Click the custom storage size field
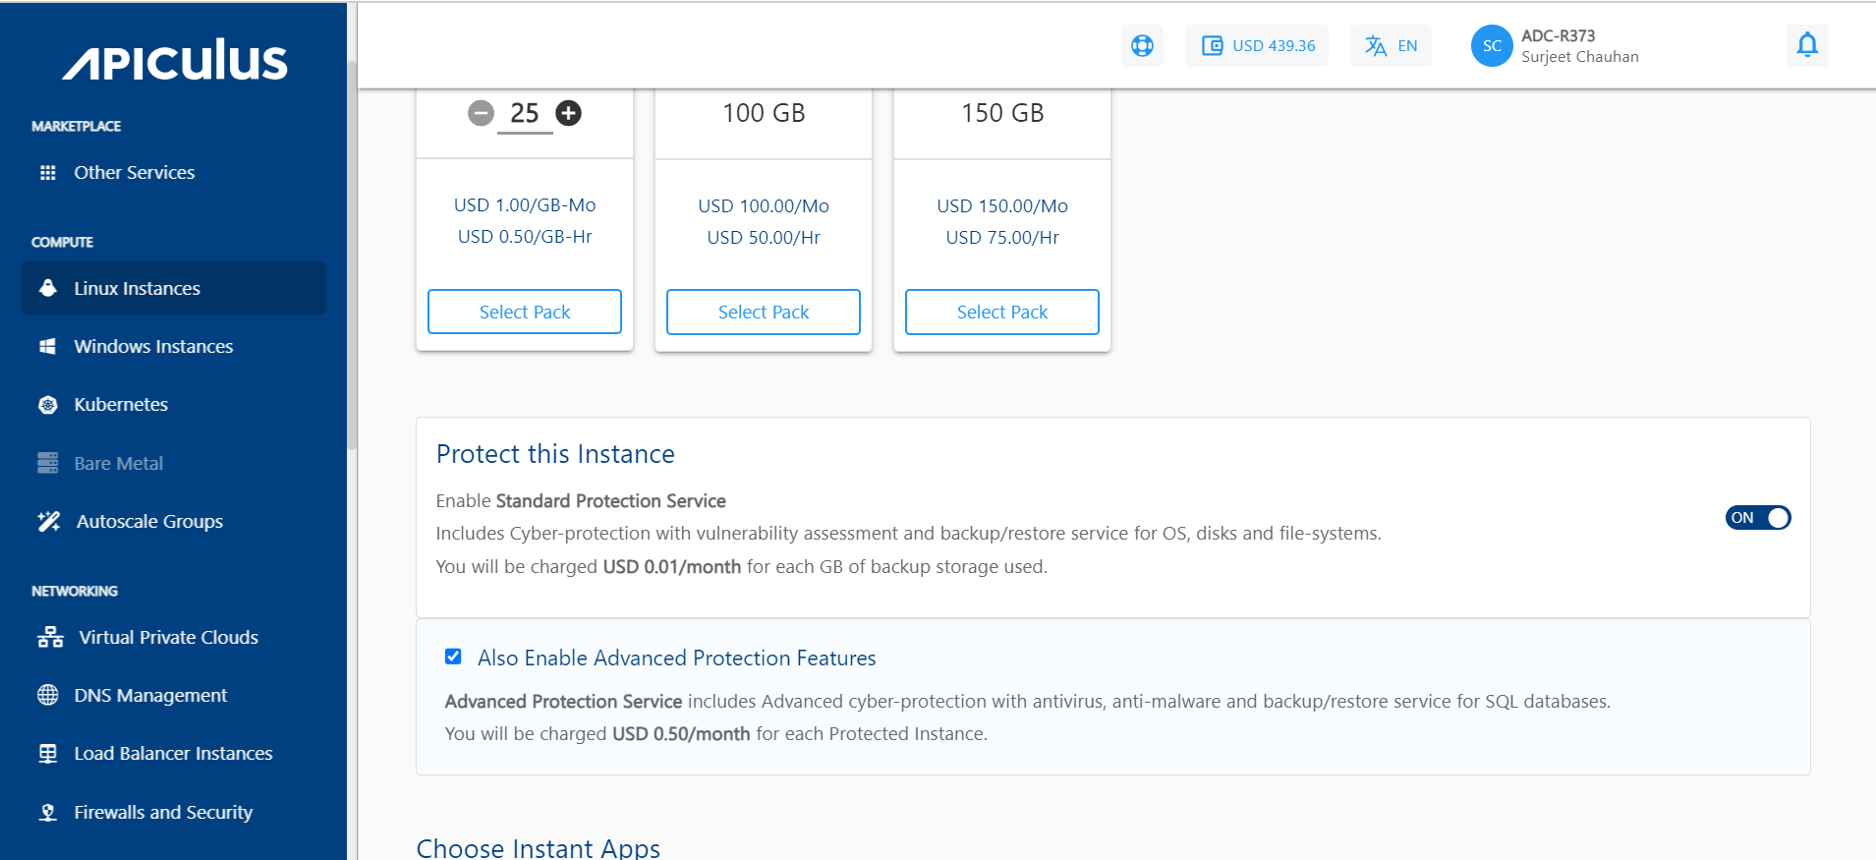 525,114
